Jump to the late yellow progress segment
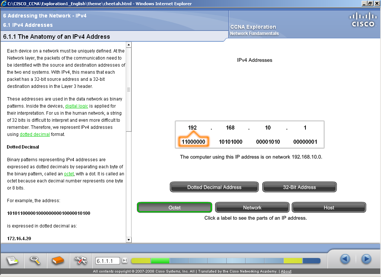 [x=293, y=261]
